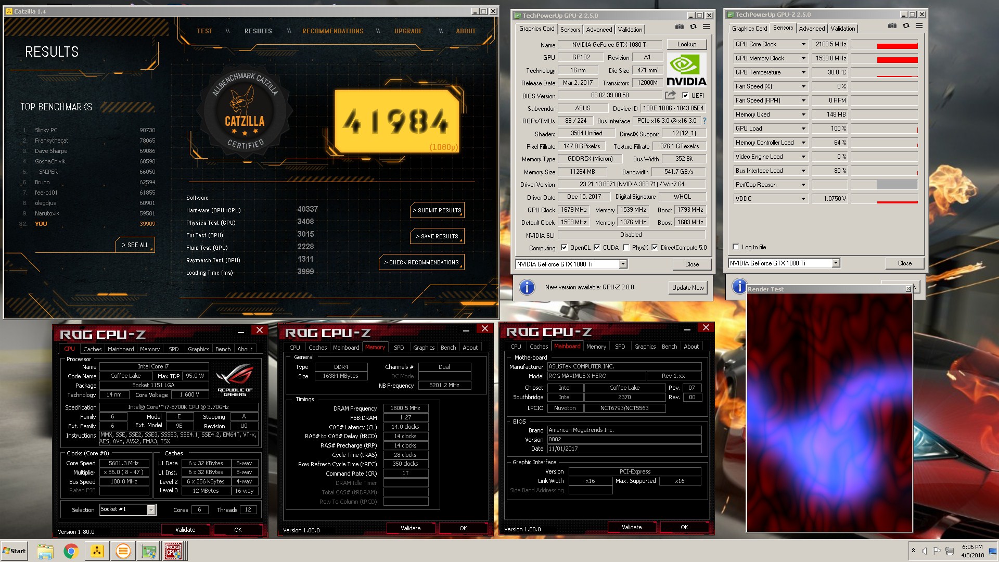Image resolution: width=999 pixels, height=562 pixels.
Task: Close the ROG CPU-Z Mainboard window
Action: (x=706, y=327)
